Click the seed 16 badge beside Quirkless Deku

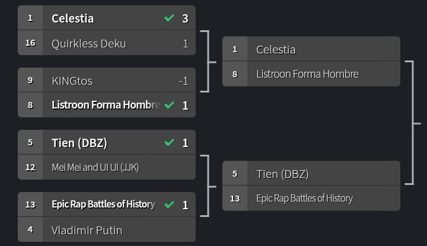(x=30, y=43)
